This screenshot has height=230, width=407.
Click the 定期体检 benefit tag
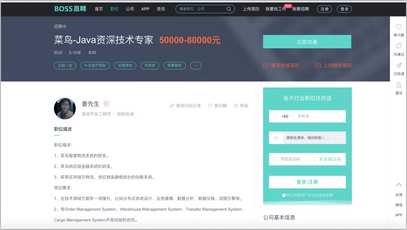tap(125, 66)
